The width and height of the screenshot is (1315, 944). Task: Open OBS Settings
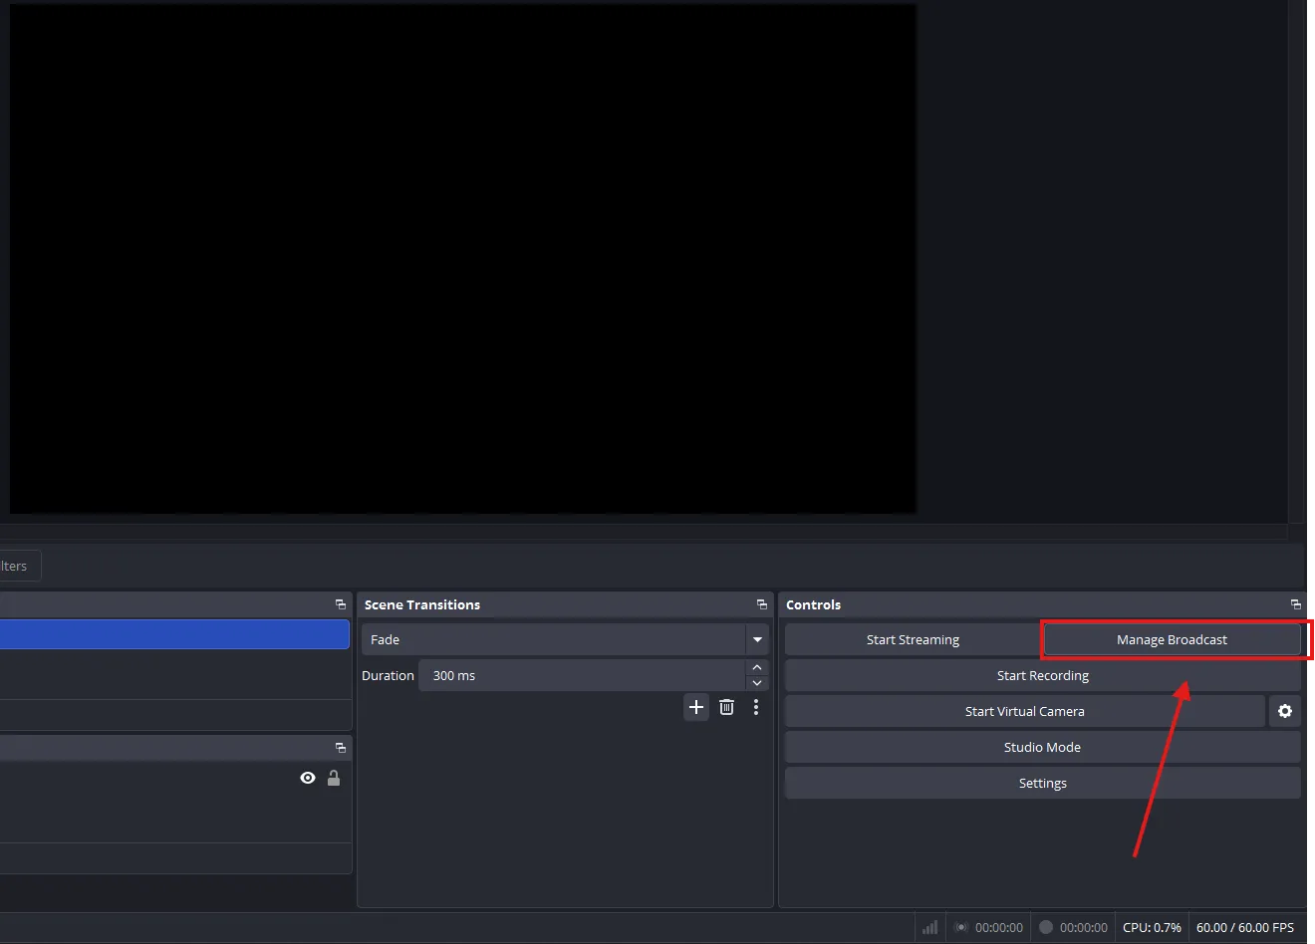point(1042,783)
